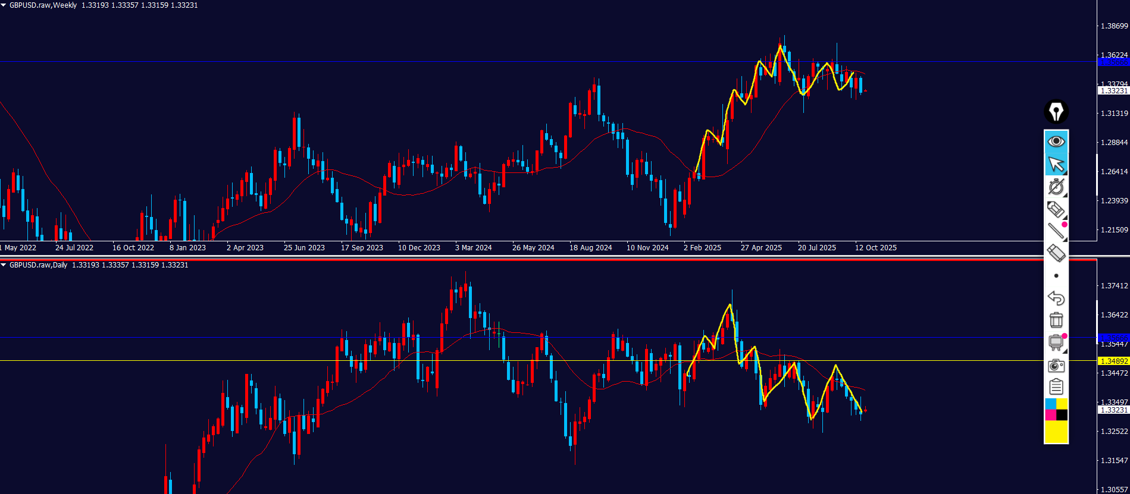Select the eraser tool
This screenshot has height=494, width=1130.
tap(1056, 253)
